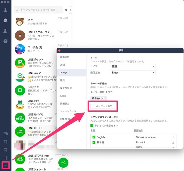This screenshot has width=184, height=171.
Task: Close the 設定 window with red button
Action: coord(59,51)
